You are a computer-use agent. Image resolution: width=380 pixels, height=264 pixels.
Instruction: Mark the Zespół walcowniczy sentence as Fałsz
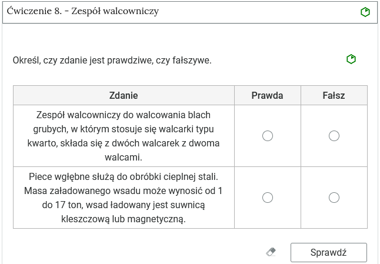(x=334, y=136)
